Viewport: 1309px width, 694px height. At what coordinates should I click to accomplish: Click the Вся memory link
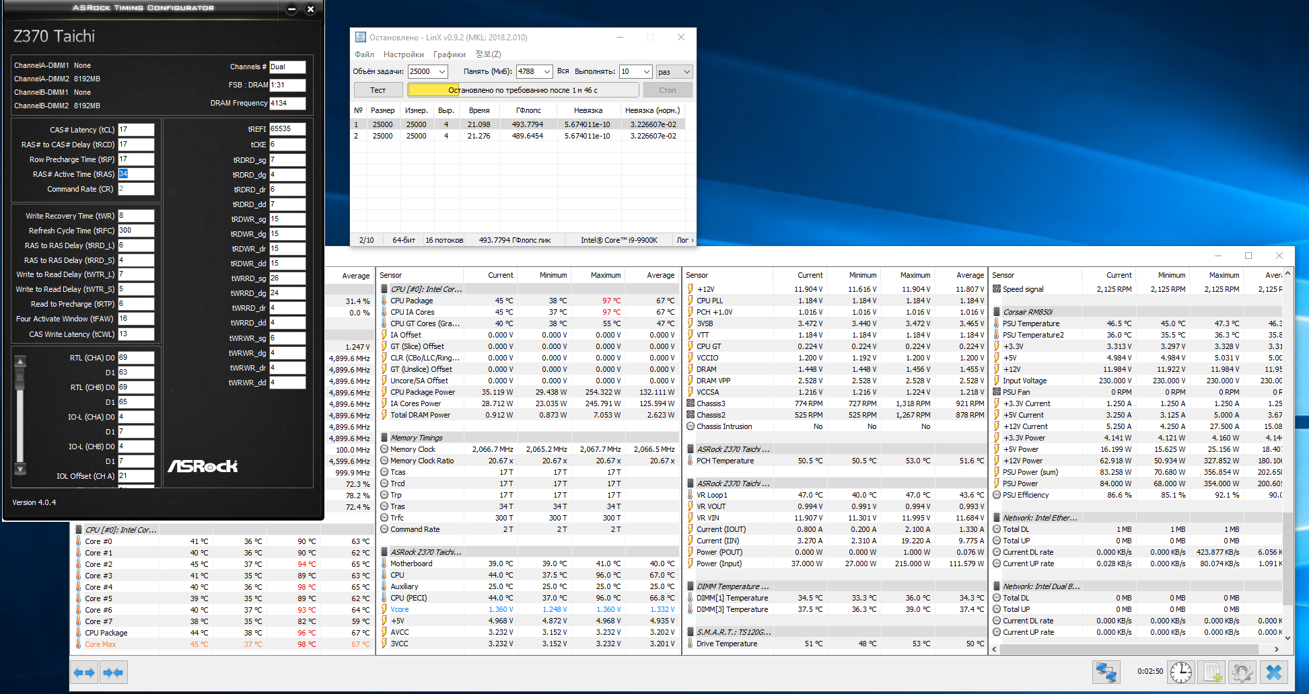pyautogui.click(x=563, y=71)
